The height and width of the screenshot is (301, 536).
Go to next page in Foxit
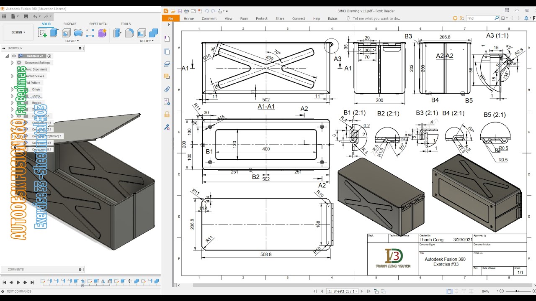pyautogui.click(x=362, y=291)
